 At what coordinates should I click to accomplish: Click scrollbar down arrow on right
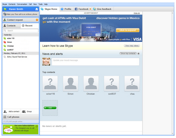pos(172,134)
